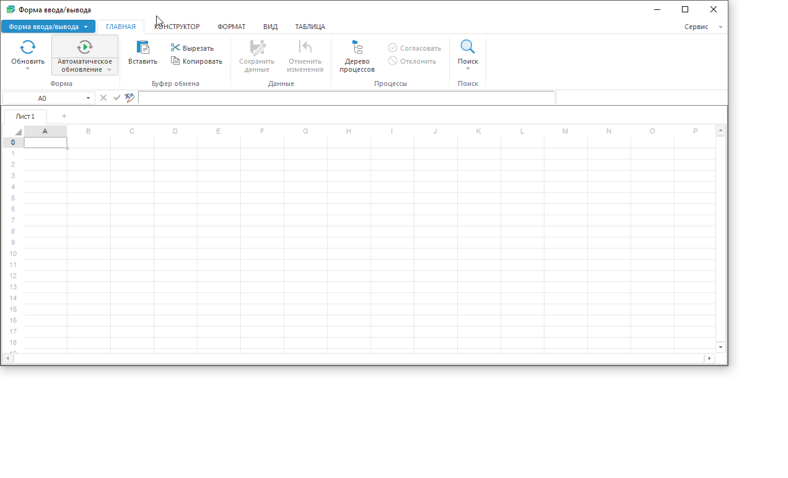
Task: Collapse ribbon via arrow next to Сервис
Action: pyautogui.click(x=720, y=27)
